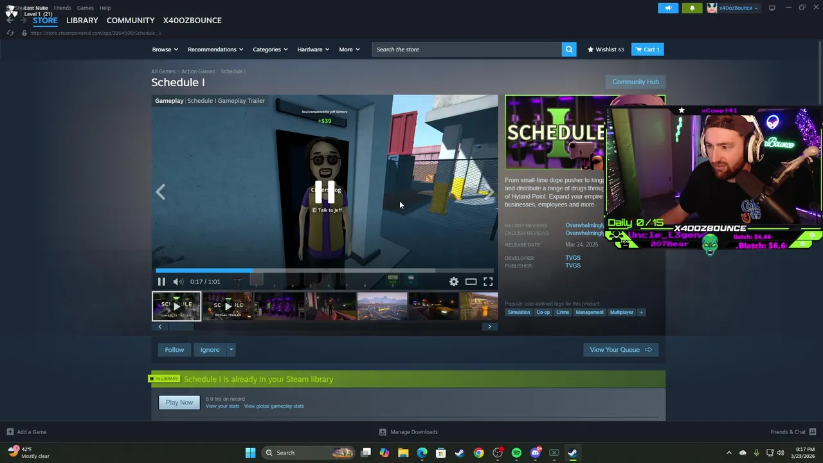This screenshot has width=823, height=463.
Task: Open View global gameplay stats link
Action: [x=274, y=406]
